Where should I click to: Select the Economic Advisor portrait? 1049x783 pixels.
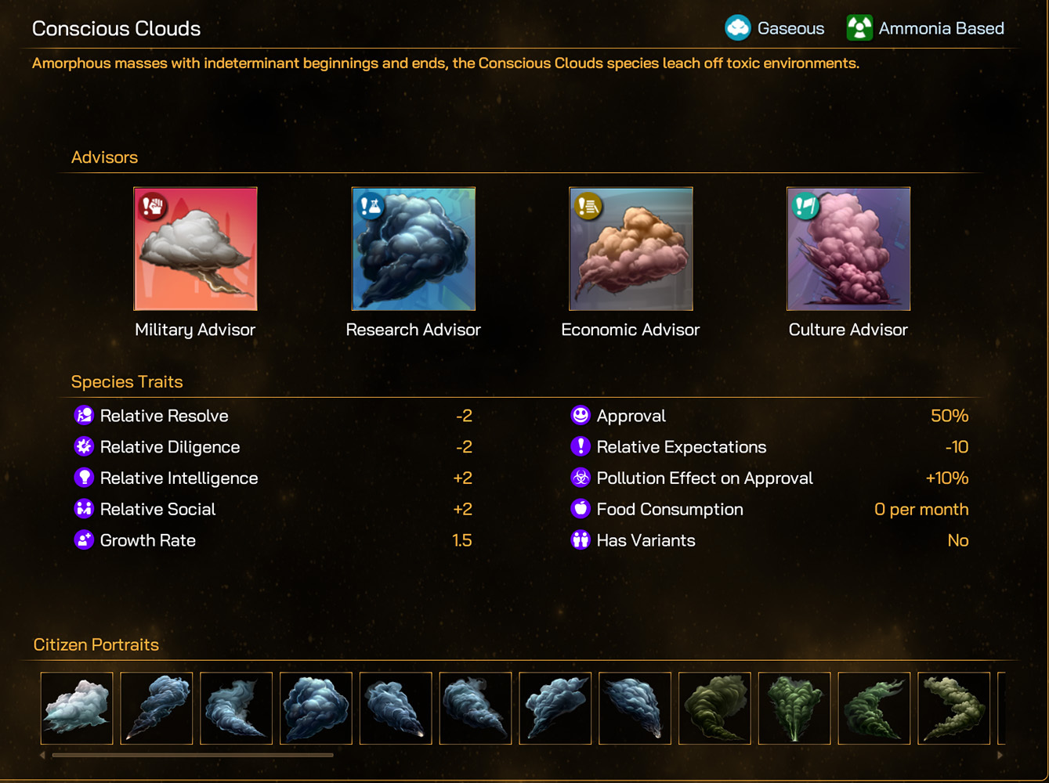pos(631,249)
